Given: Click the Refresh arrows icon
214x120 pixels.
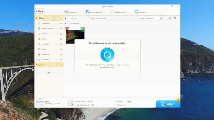Looking at the screenshot, I should click(x=137, y=12).
